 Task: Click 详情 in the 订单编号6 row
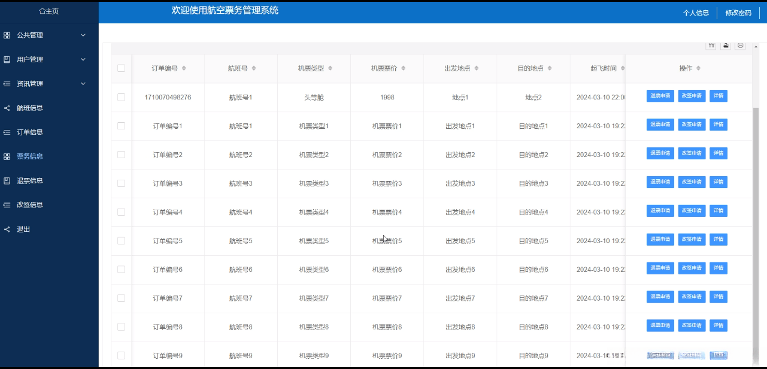[x=719, y=268]
